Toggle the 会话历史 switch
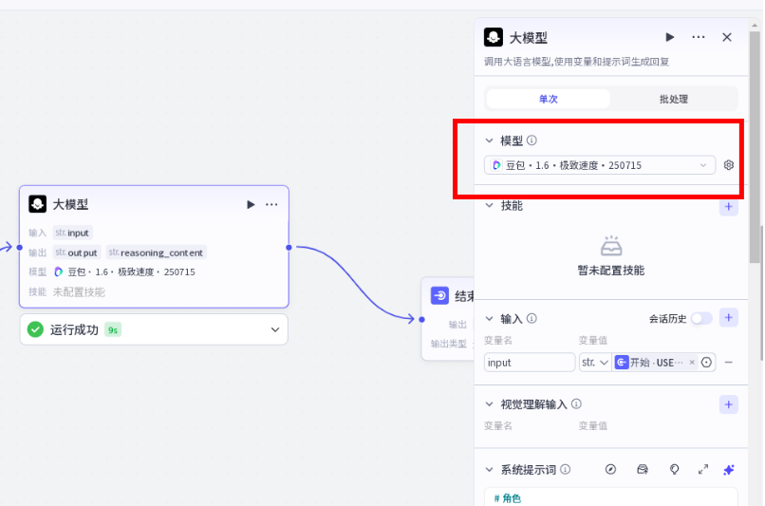765x506 pixels. 700,319
